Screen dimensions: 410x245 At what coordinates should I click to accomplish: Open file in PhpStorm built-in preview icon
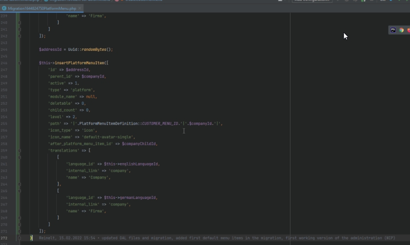tap(393, 30)
